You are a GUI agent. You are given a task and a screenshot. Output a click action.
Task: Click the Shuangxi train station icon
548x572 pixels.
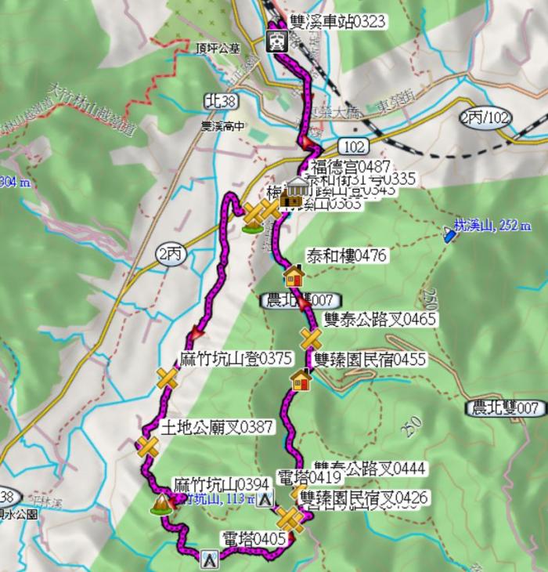click(x=277, y=42)
